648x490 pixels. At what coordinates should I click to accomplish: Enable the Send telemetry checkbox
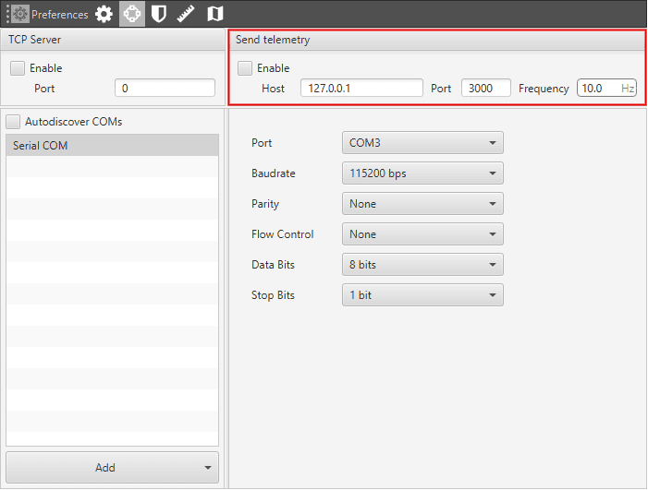(245, 68)
